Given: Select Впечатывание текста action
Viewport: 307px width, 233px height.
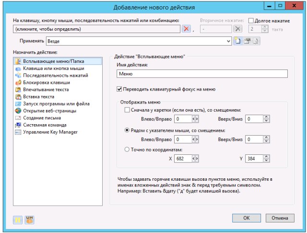Looking at the screenshot, I should [42, 90].
